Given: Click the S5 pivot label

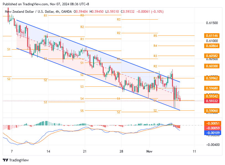Looking at the screenshot, I should tap(82, 111).
